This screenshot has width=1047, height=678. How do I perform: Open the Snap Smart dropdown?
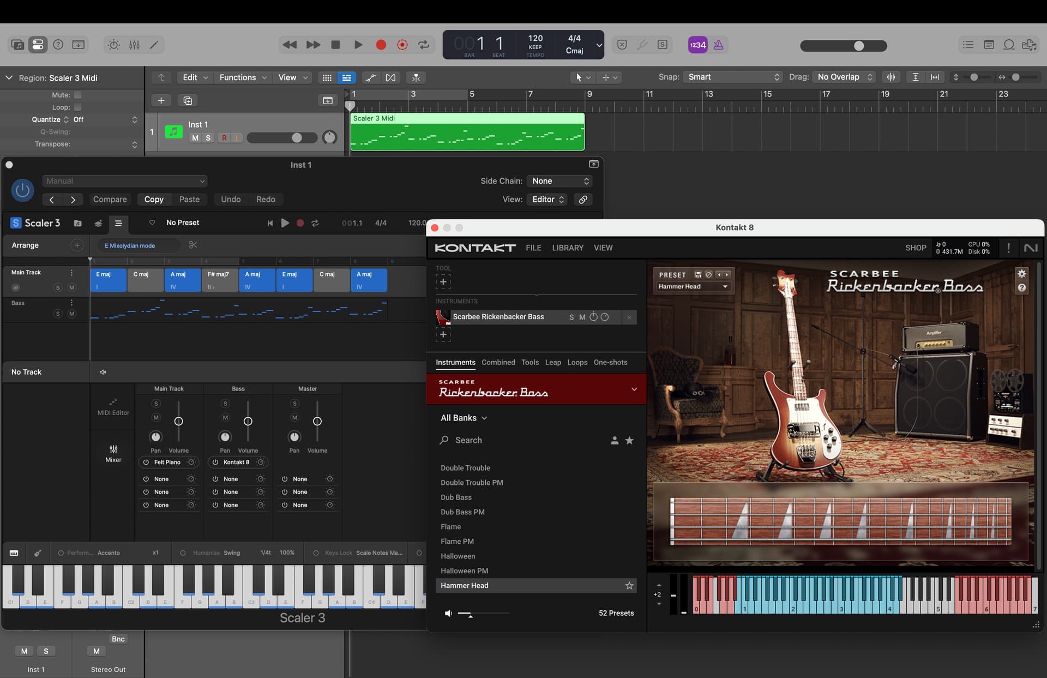(x=733, y=77)
